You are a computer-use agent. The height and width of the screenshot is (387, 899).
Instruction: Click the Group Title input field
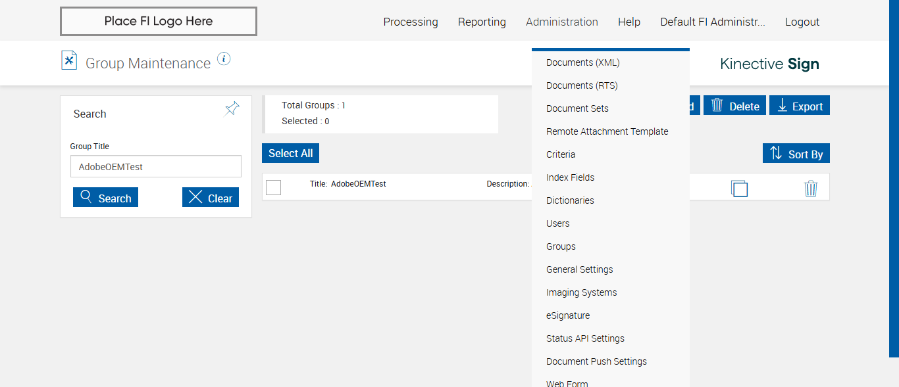156,167
